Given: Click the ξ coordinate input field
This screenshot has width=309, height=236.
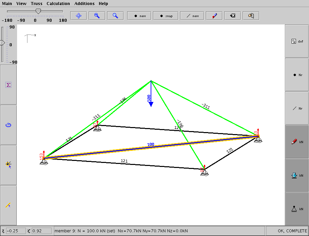Looking at the screenshot, I should click(x=16, y=231).
